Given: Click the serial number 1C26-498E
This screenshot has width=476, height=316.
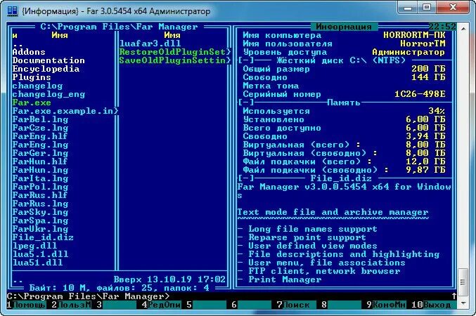Looking at the screenshot, I should (x=420, y=94).
